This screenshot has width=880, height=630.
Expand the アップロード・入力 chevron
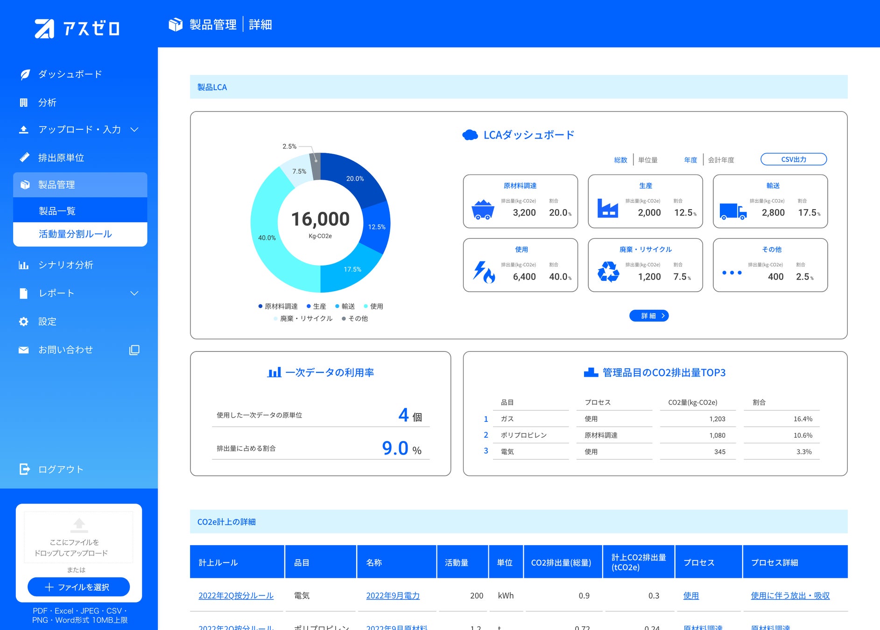pos(134,130)
